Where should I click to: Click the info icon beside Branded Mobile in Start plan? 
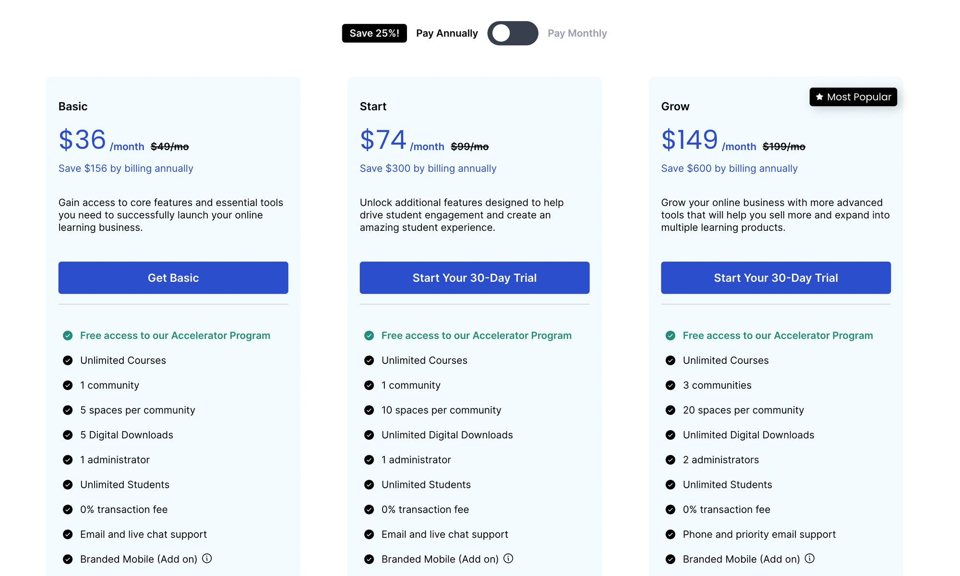509,559
